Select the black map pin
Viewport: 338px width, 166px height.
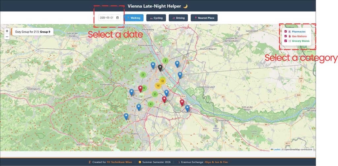[x=160, y=68]
